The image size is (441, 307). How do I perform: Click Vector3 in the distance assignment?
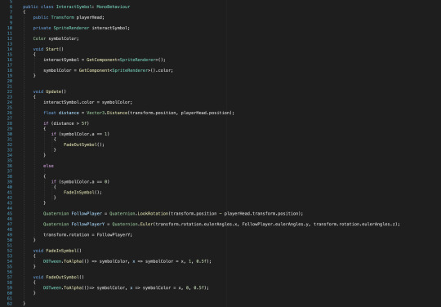point(96,113)
